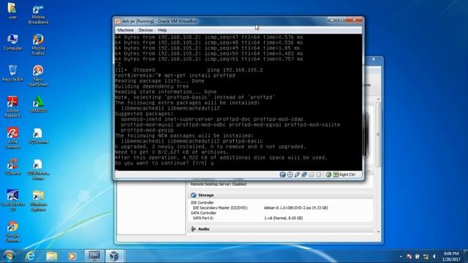Open the file explorer from the taskbar
468x263 pixels.
tap(51, 256)
